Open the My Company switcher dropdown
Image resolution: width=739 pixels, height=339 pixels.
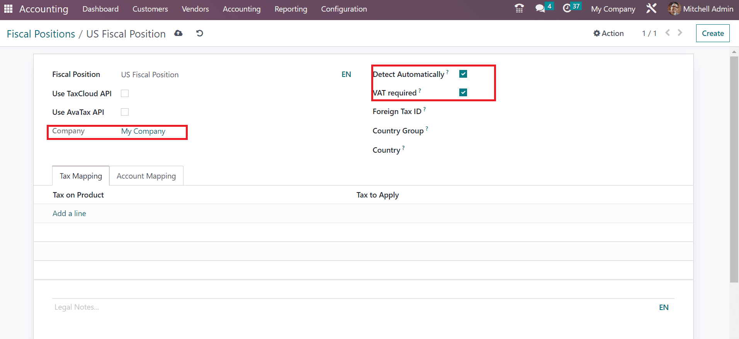click(613, 9)
